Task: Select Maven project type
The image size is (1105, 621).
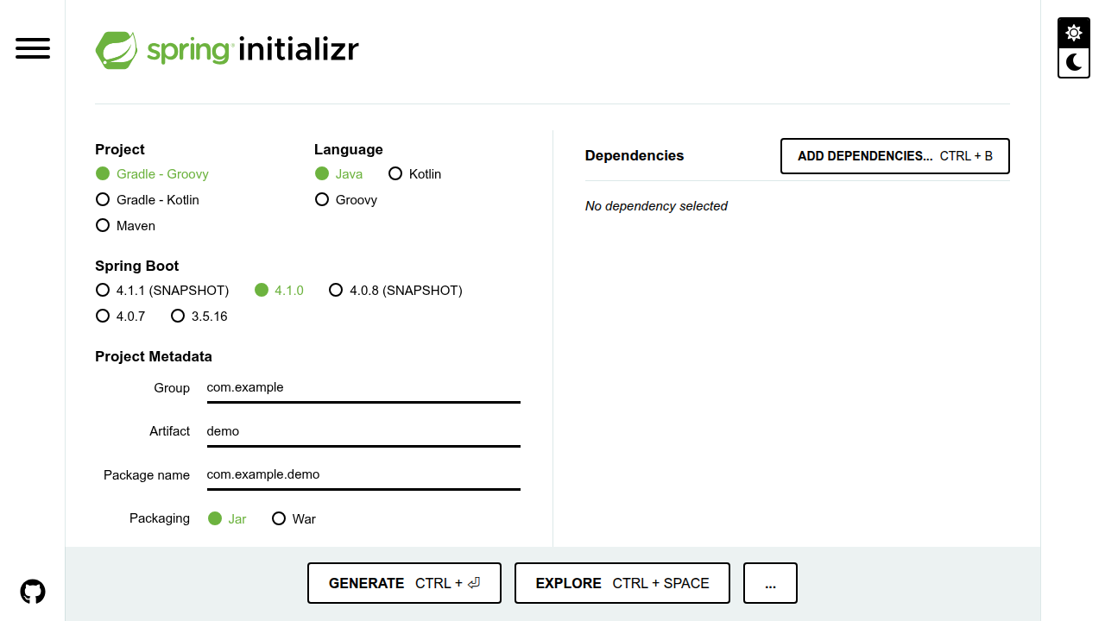Action: 125,225
